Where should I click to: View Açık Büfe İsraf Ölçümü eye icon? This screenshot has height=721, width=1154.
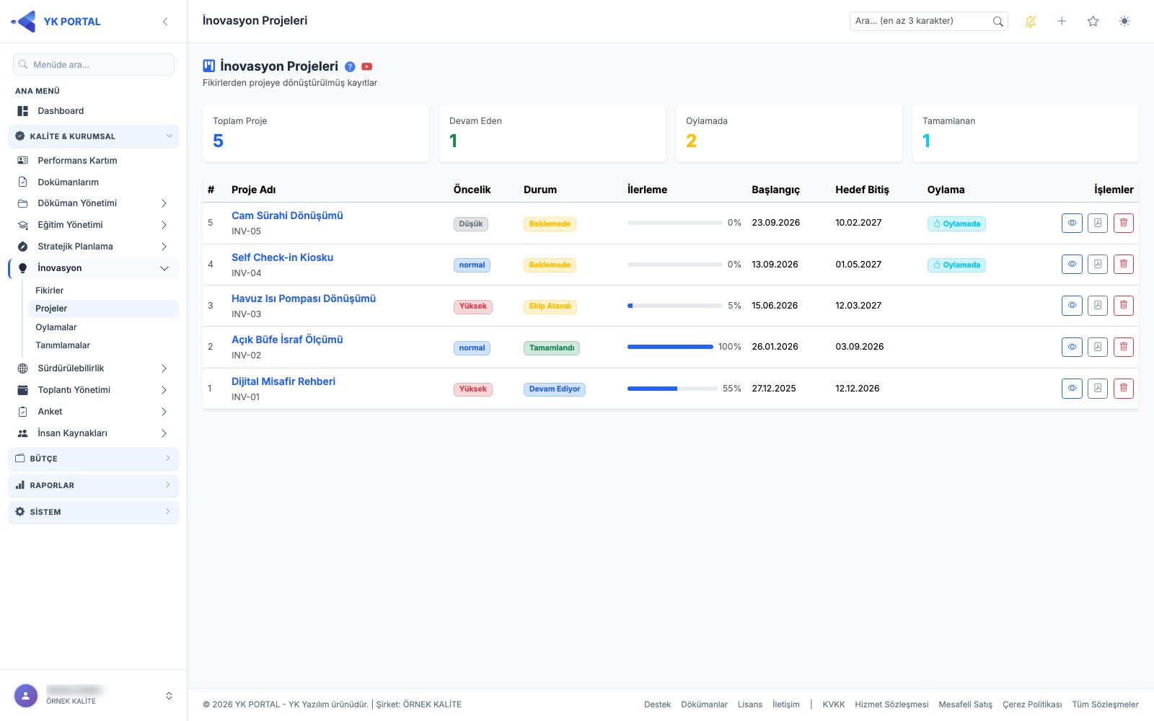click(x=1072, y=347)
